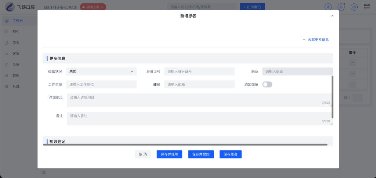Click the 前往 page number box
This screenshot has width=376, height=178.
click(358, 98)
